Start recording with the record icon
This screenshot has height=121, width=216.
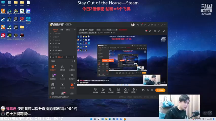click(x=143, y=90)
